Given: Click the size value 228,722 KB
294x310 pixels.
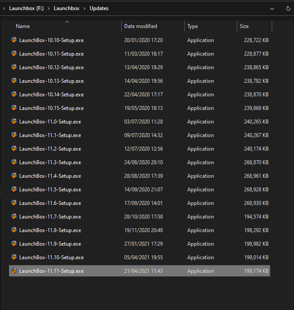Looking at the screenshot, I should tap(256, 40).
